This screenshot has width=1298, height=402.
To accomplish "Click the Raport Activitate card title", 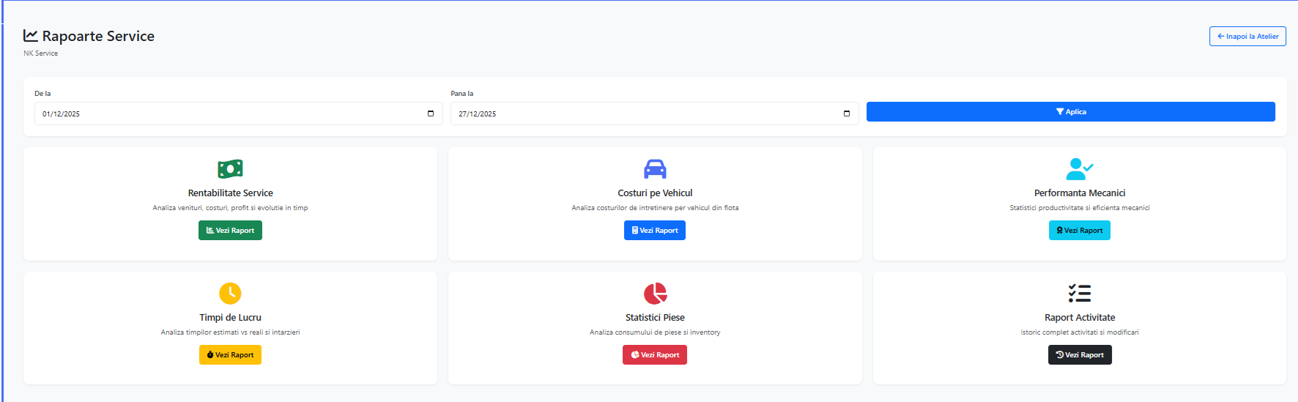I will tap(1080, 318).
